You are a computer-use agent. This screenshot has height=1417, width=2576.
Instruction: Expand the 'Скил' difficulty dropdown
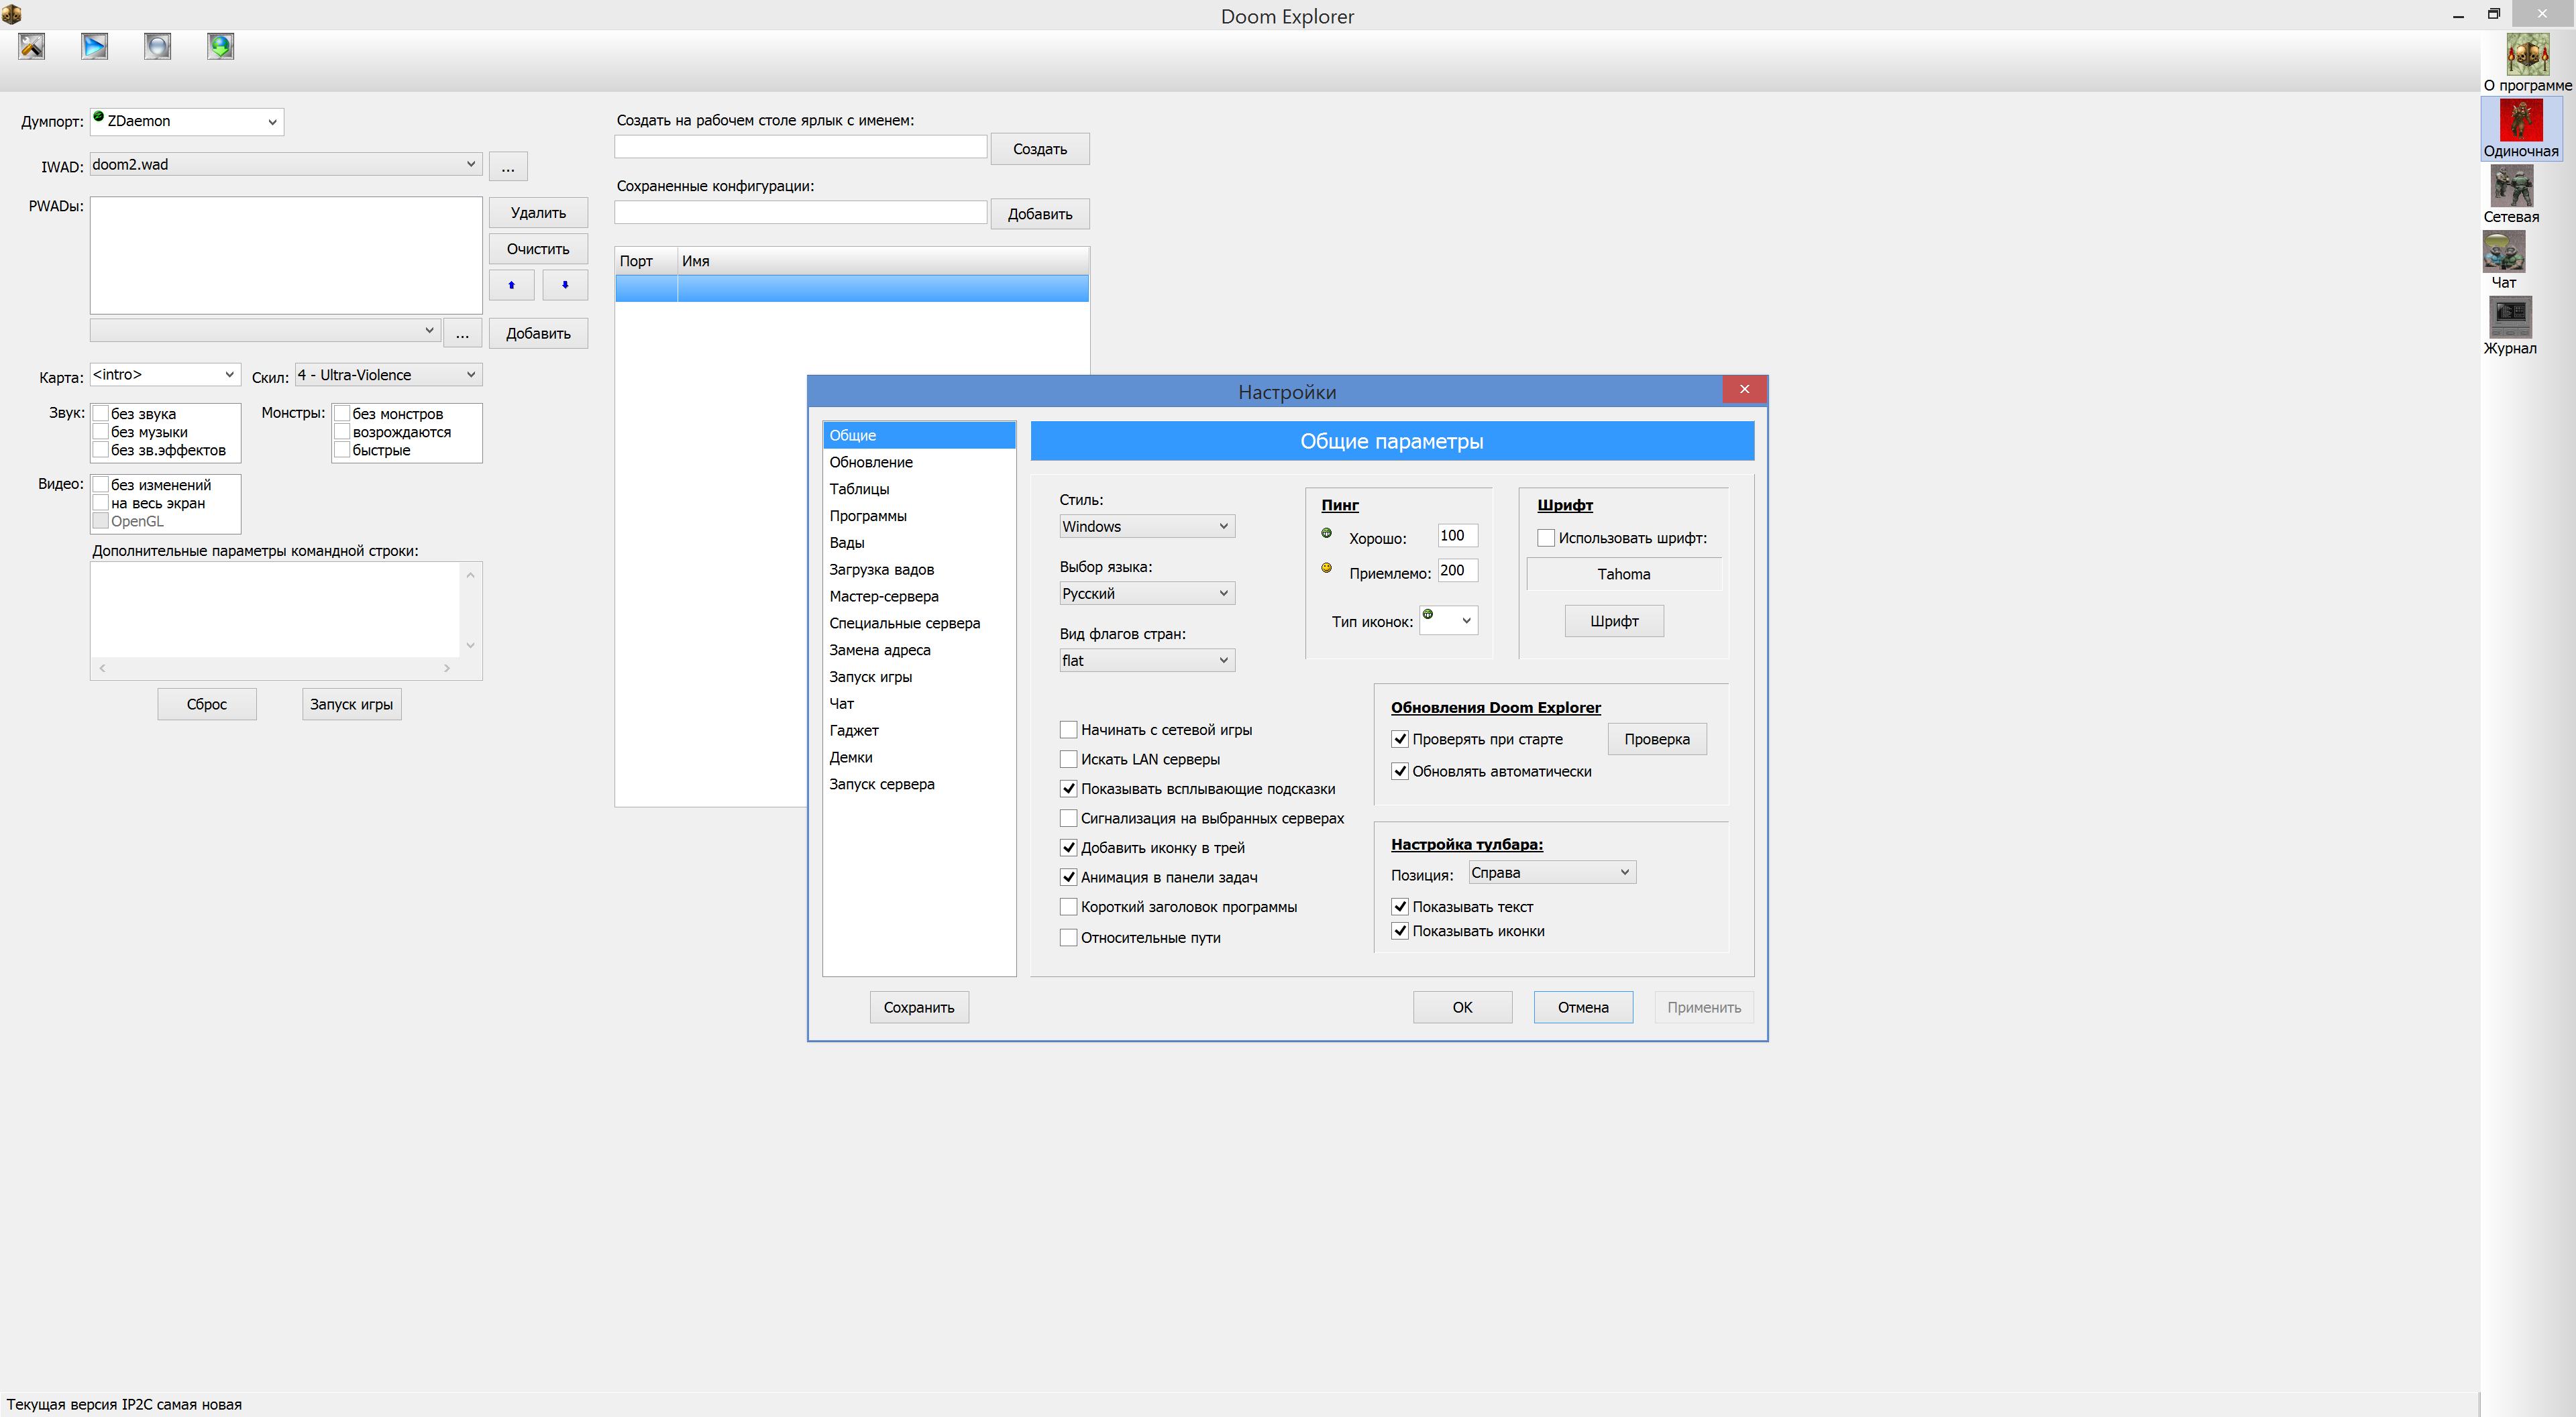point(388,375)
